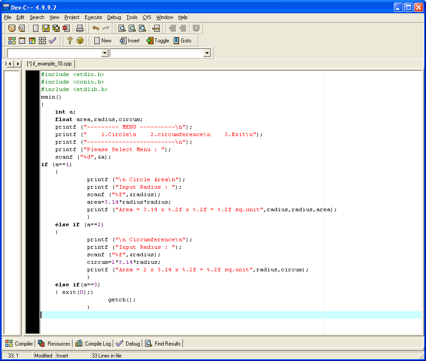426x361 pixels.
Task: Open the Edit menu
Action: coord(20,17)
